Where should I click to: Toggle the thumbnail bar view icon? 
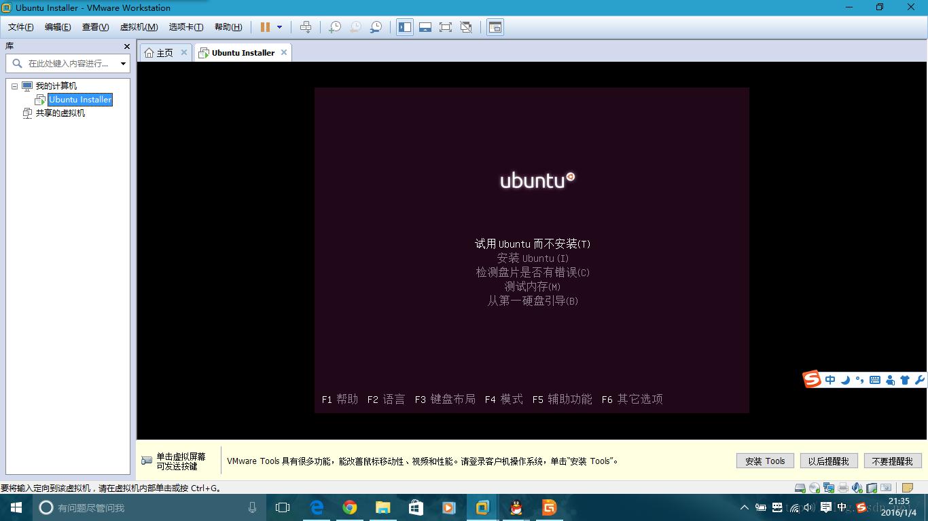425,27
